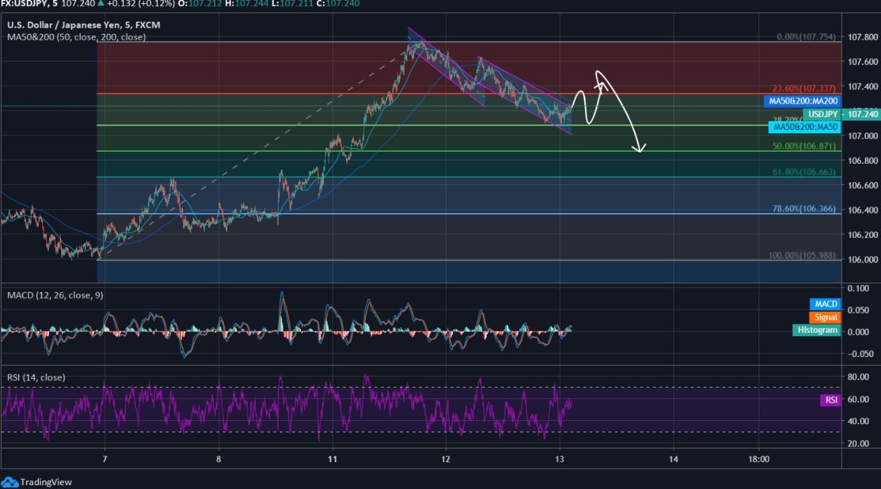Viewport: 881px width, 489px height.
Task: Open the MA50&200 indicator legend
Action: [76, 37]
